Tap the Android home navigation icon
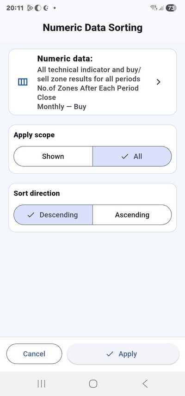Viewport: 185px width, 396px height. [93, 384]
